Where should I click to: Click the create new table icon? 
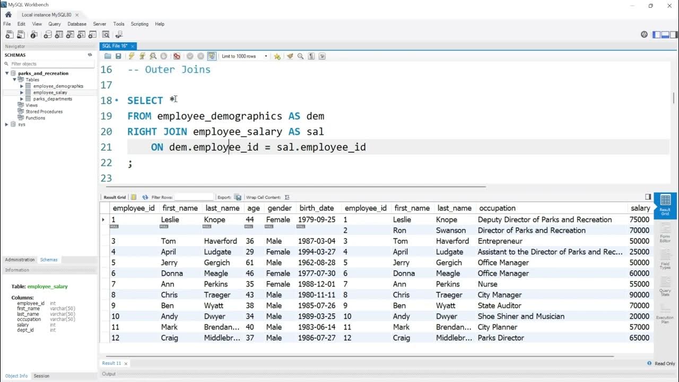59,34
